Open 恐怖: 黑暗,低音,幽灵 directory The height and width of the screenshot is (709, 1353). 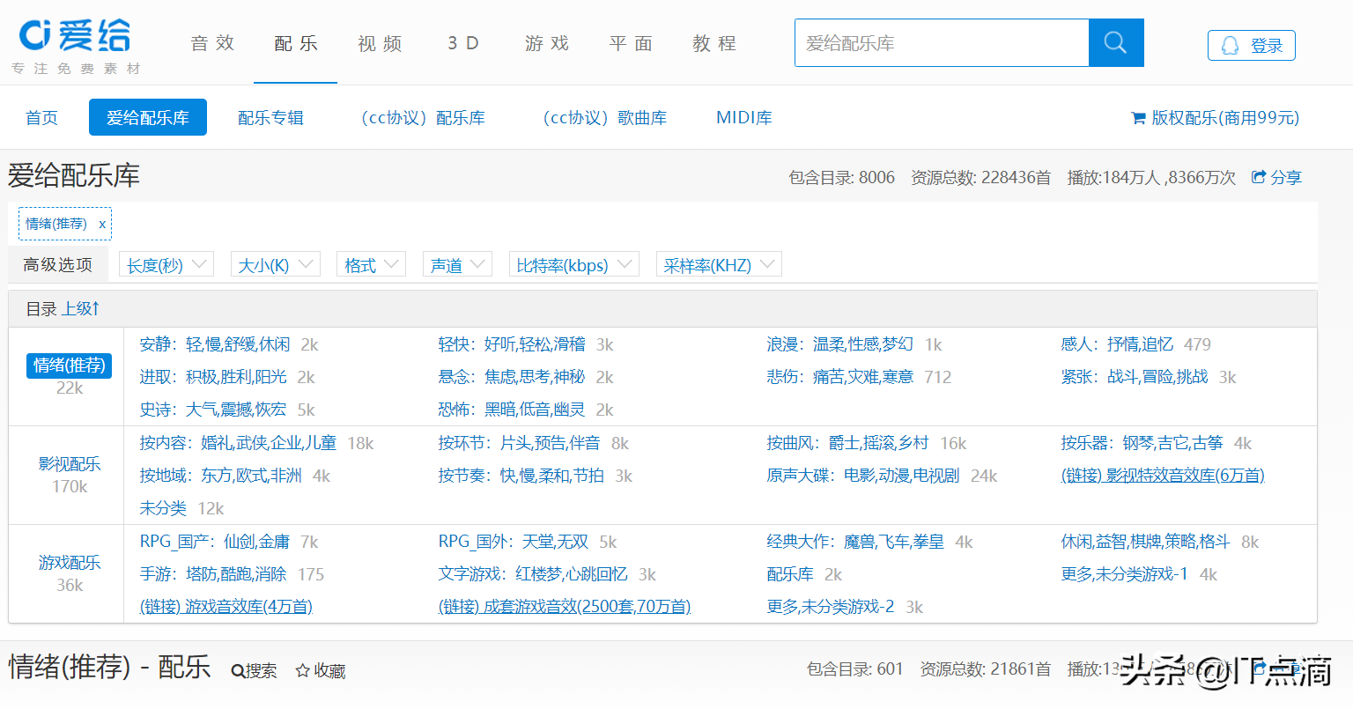(512, 410)
